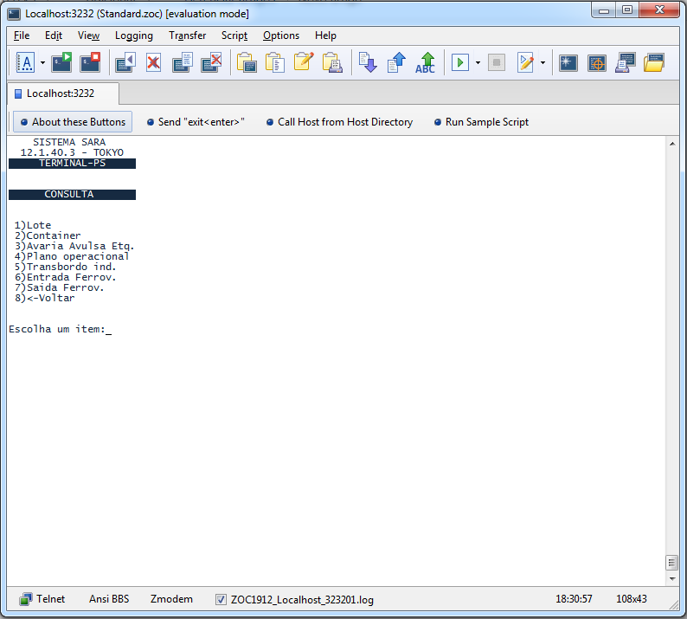Click the "2)Container" menu line

click(48, 235)
